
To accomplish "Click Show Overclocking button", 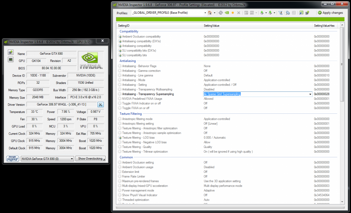I will (91, 159).
